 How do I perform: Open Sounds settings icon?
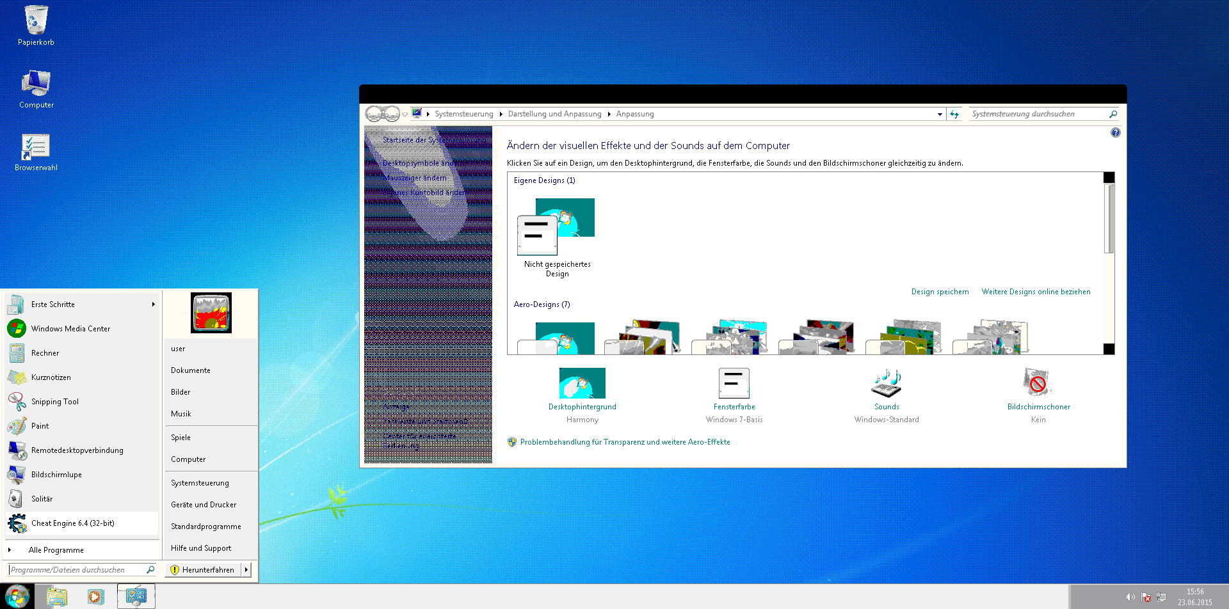[887, 383]
